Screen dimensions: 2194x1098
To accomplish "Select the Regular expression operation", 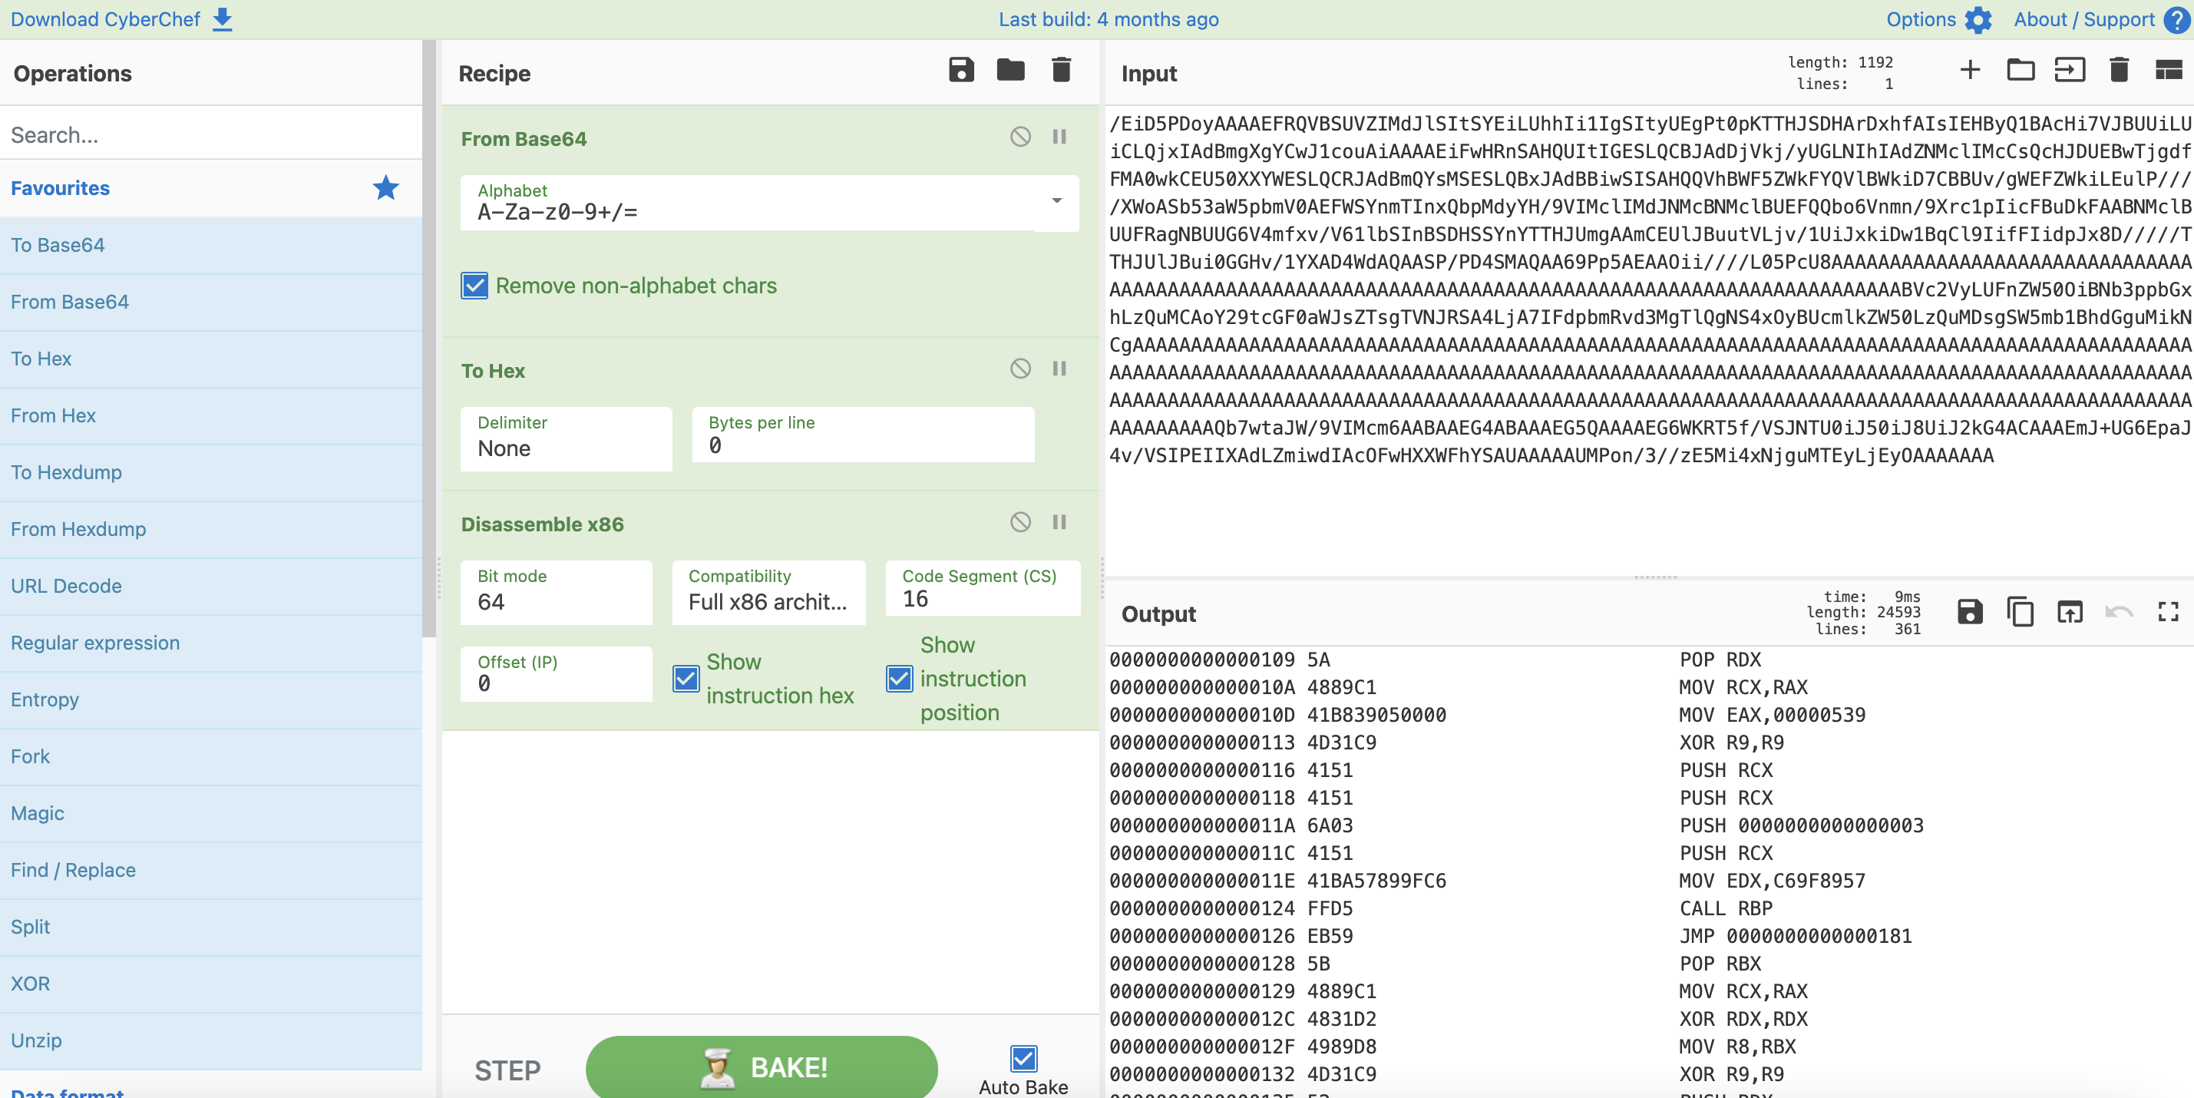I will pos(211,643).
